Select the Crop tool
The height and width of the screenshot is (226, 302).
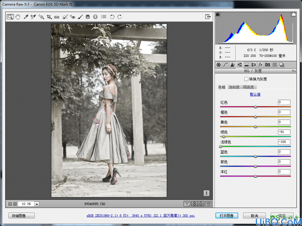pos(49,17)
